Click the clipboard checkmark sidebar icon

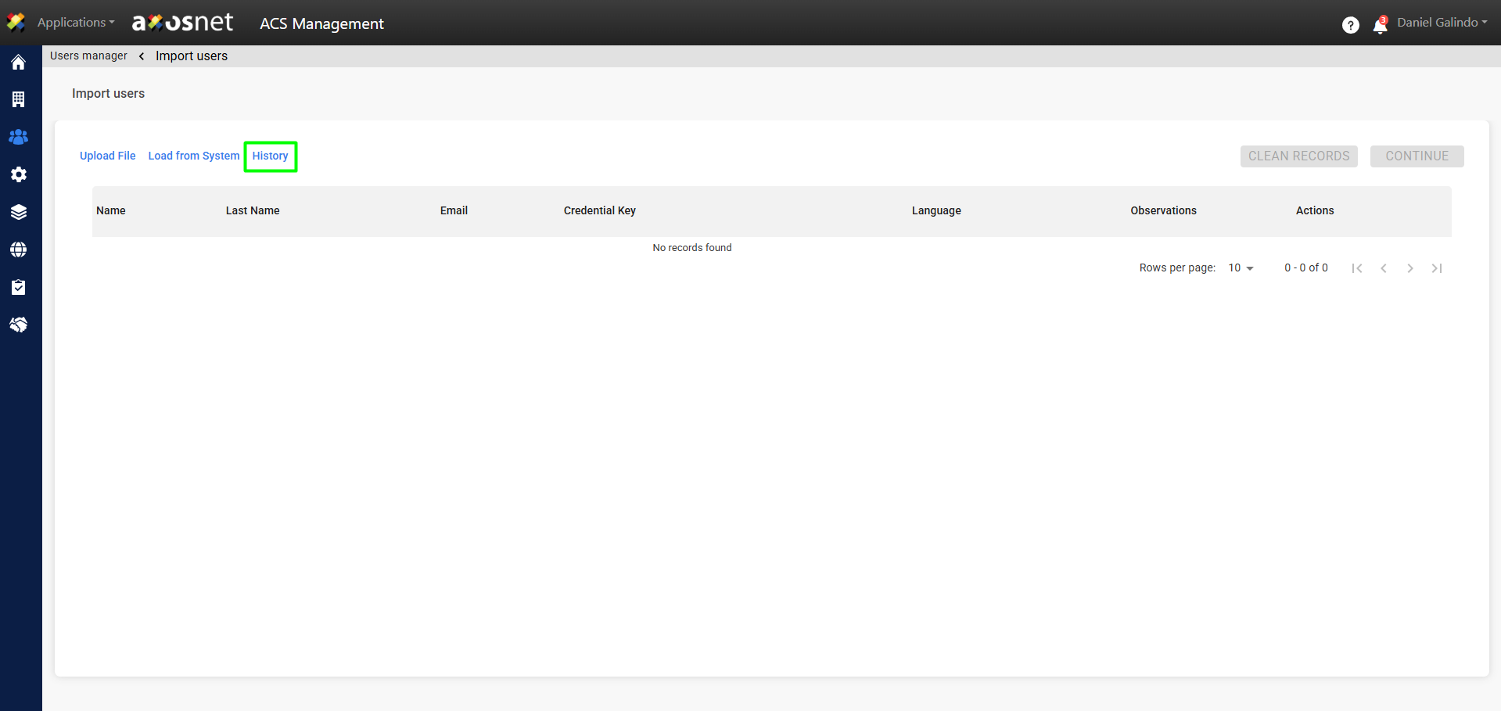pos(19,287)
